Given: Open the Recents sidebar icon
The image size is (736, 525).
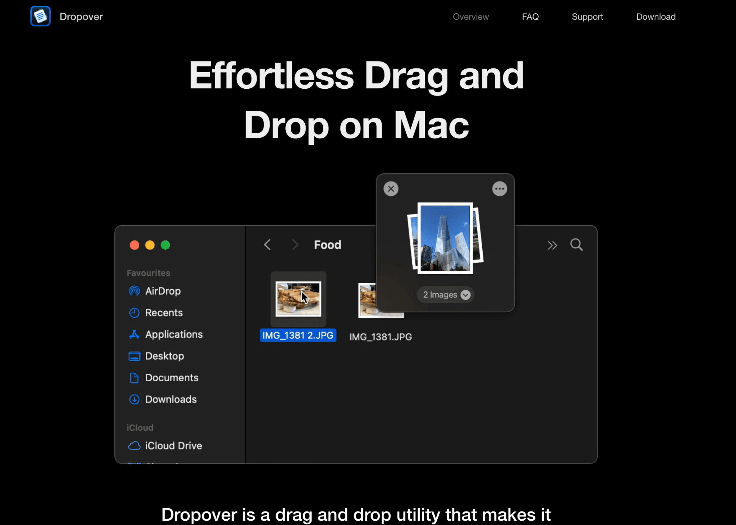Looking at the screenshot, I should (134, 313).
